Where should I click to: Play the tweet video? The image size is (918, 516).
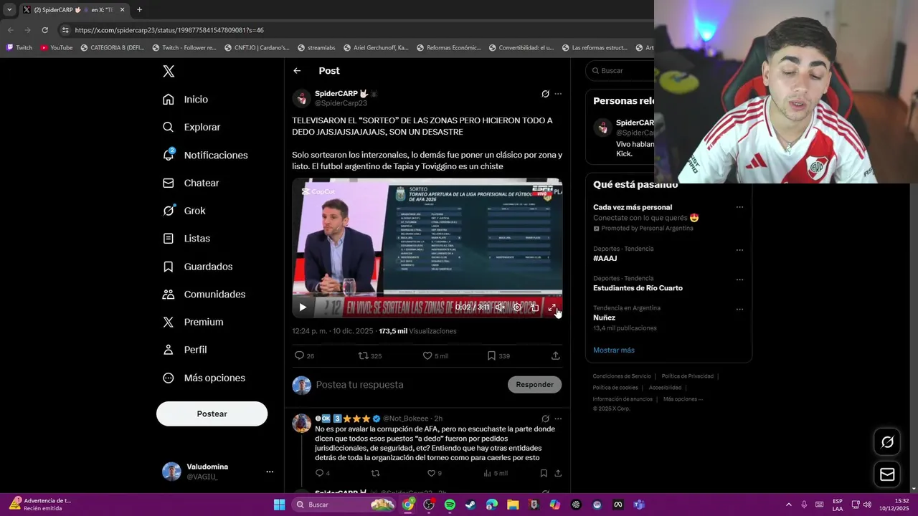point(303,307)
